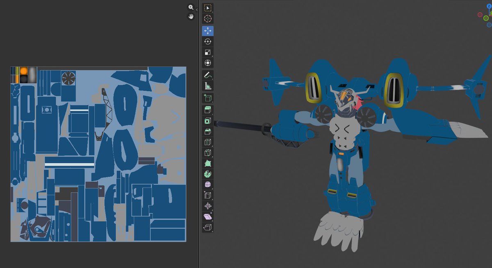Viewport: 492px width, 268px height.
Task: Click the green Y axis gizmo dot
Action: [486, 18]
